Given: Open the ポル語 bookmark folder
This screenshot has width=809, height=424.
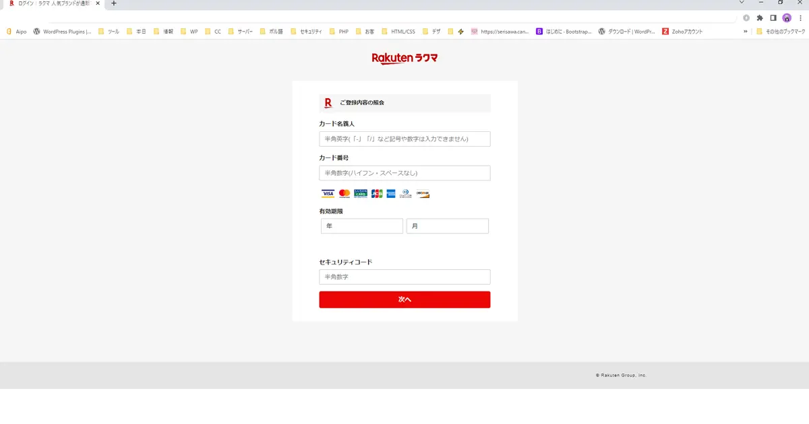Looking at the screenshot, I should 272,32.
